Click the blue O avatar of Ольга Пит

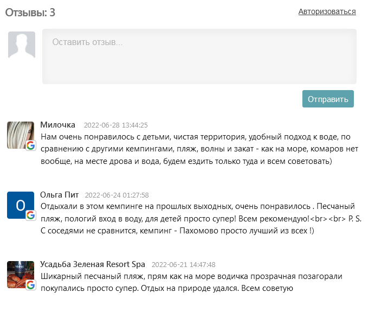(20, 204)
